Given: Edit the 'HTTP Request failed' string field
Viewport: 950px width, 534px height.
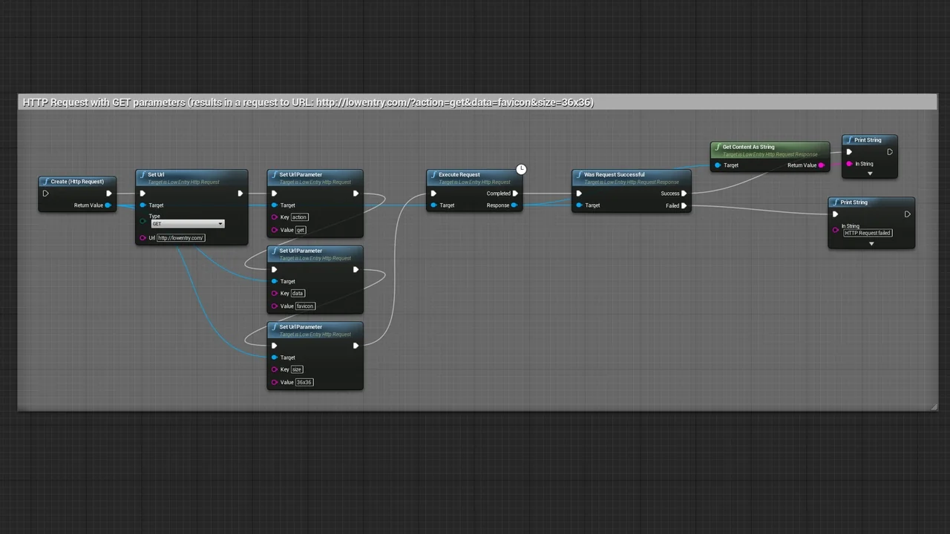Looking at the screenshot, I should coord(867,233).
